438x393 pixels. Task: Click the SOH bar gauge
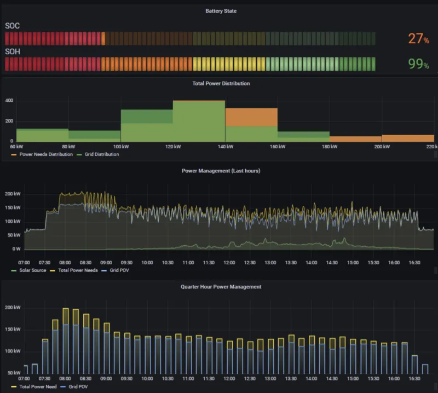(x=190, y=64)
